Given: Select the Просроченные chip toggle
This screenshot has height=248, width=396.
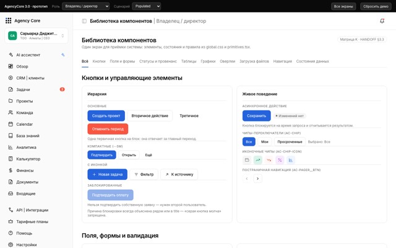Looking at the screenshot, I should click(290, 142).
